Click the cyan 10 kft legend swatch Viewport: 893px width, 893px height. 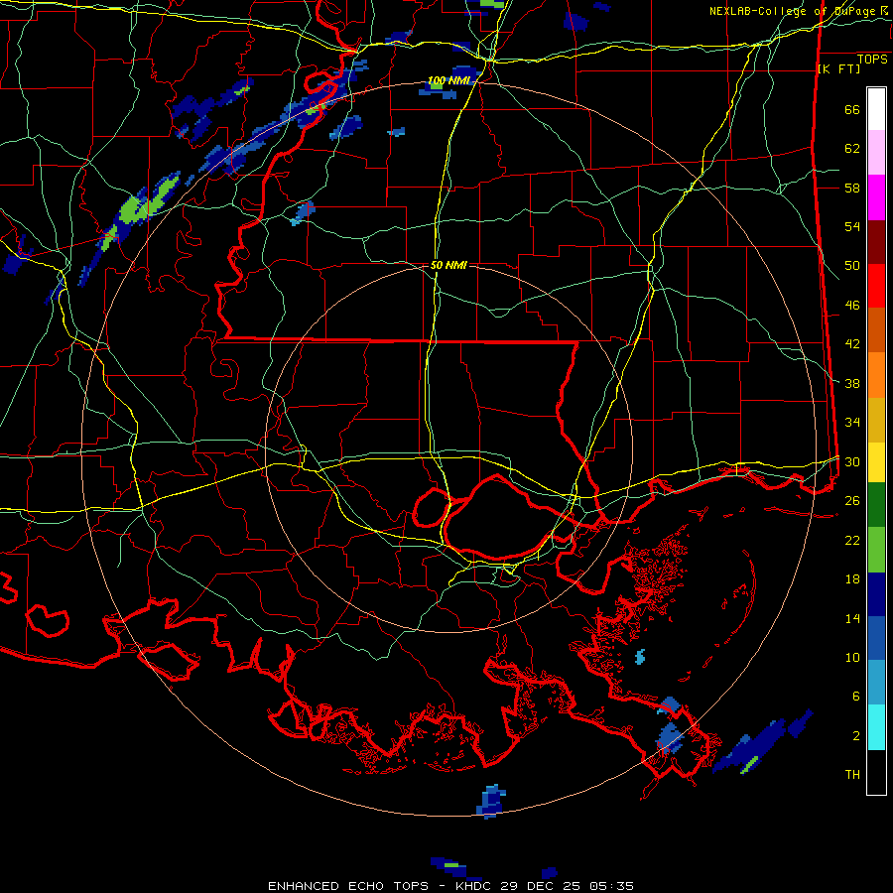[x=876, y=727]
